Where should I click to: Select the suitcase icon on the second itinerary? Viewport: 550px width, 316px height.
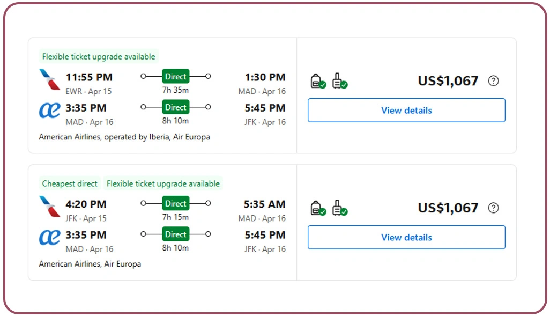click(338, 208)
